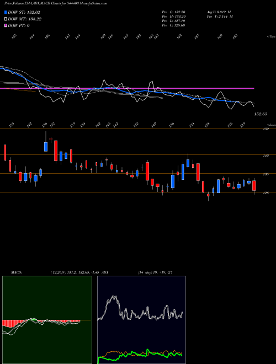Click the last red candlestick on the chart
Screen dimensions: 276x364
254,185
